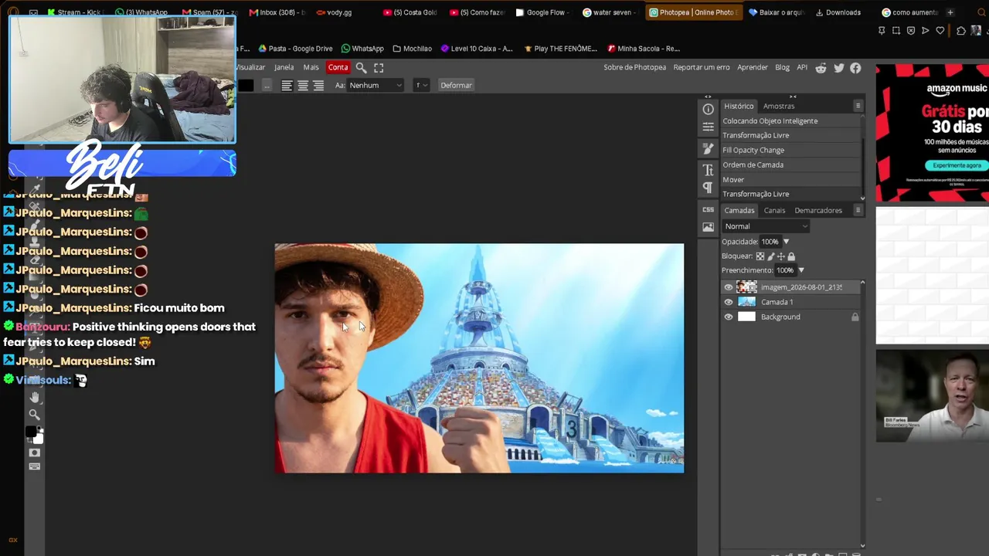Viewport: 989px width, 556px height.
Task: Open a new browser tab
Action: pyautogui.click(x=950, y=12)
